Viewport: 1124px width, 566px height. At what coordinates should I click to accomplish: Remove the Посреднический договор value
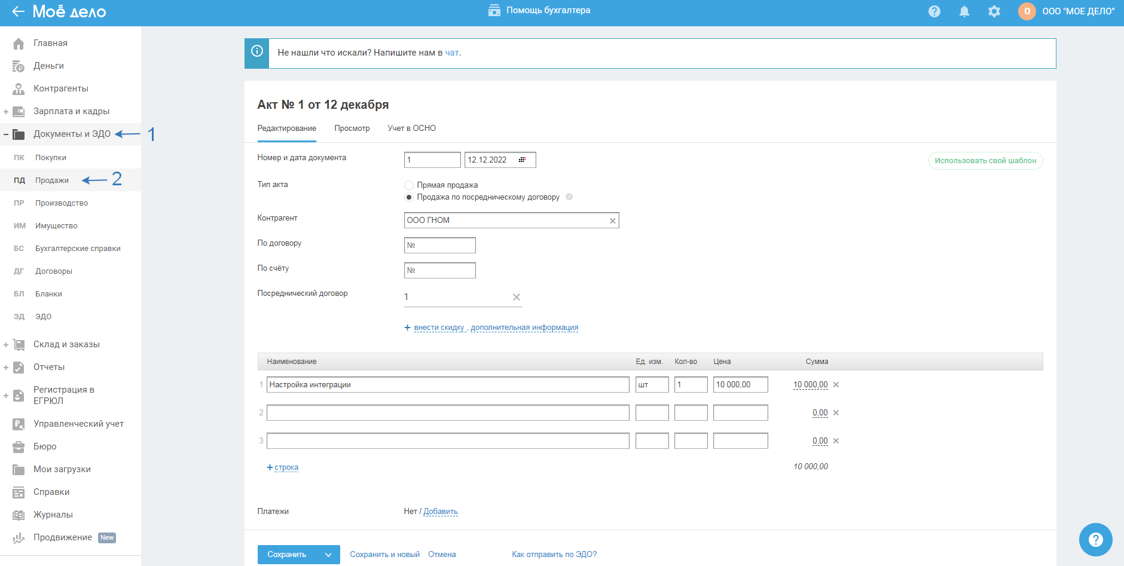tap(517, 297)
